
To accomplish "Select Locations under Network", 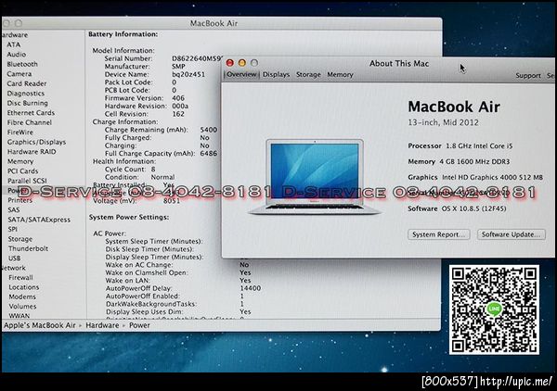I will pos(24,287).
